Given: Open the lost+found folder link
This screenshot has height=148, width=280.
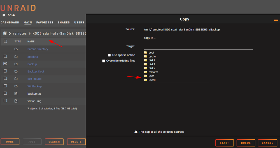Looking at the screenshot, I should coord(34,79).
